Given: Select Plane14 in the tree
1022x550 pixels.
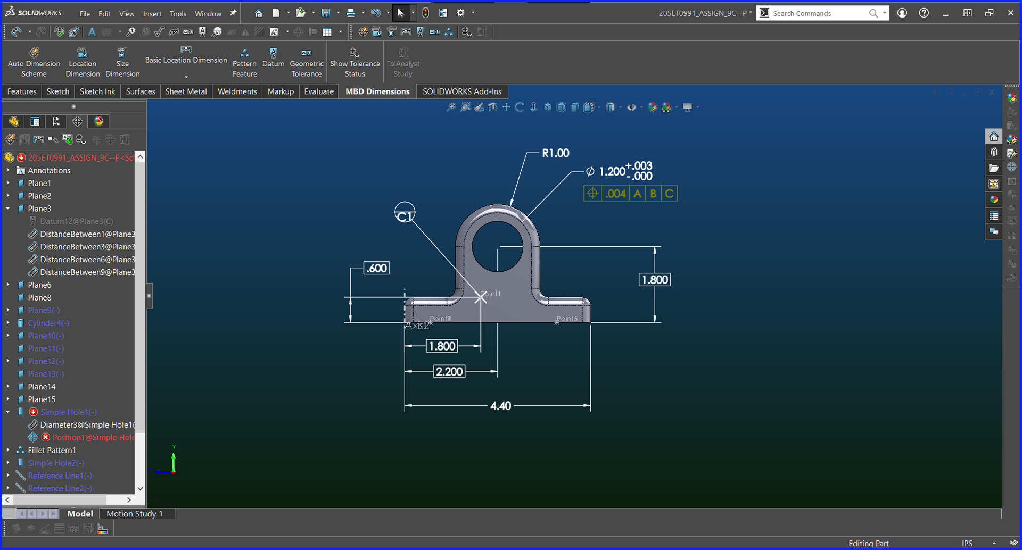Looking at the screenshot, I should (42, 387).
